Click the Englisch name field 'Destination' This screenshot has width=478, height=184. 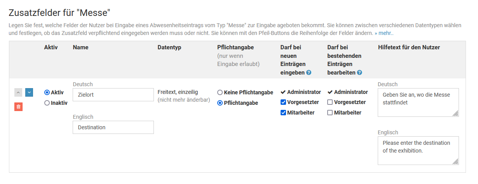pos(113,127)
